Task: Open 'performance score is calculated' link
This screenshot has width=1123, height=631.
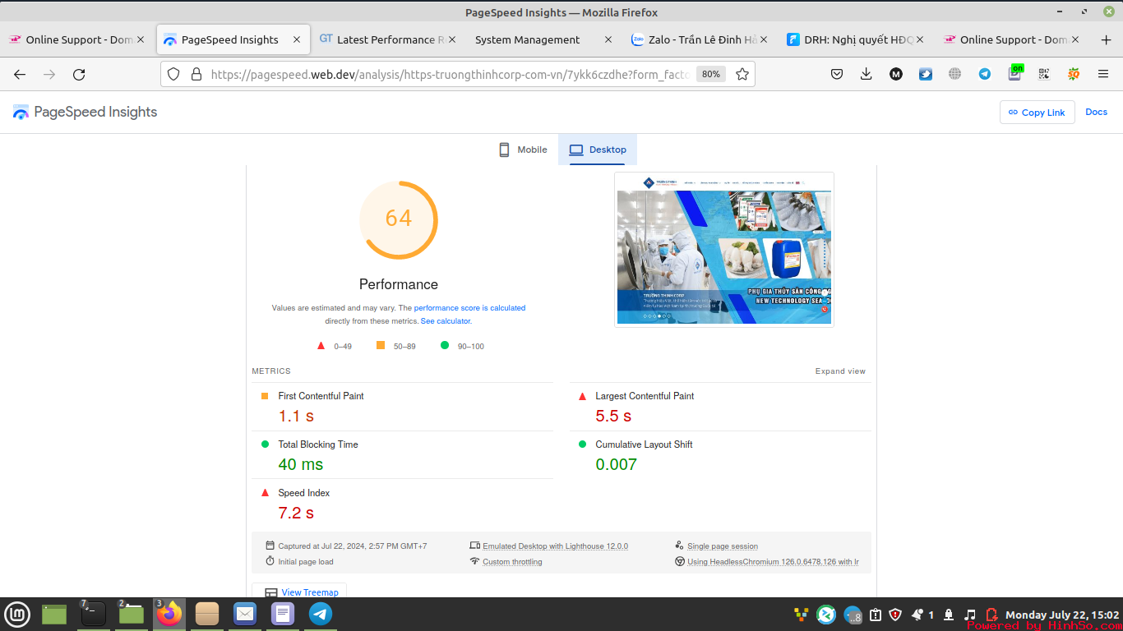Action: [469, 308]
